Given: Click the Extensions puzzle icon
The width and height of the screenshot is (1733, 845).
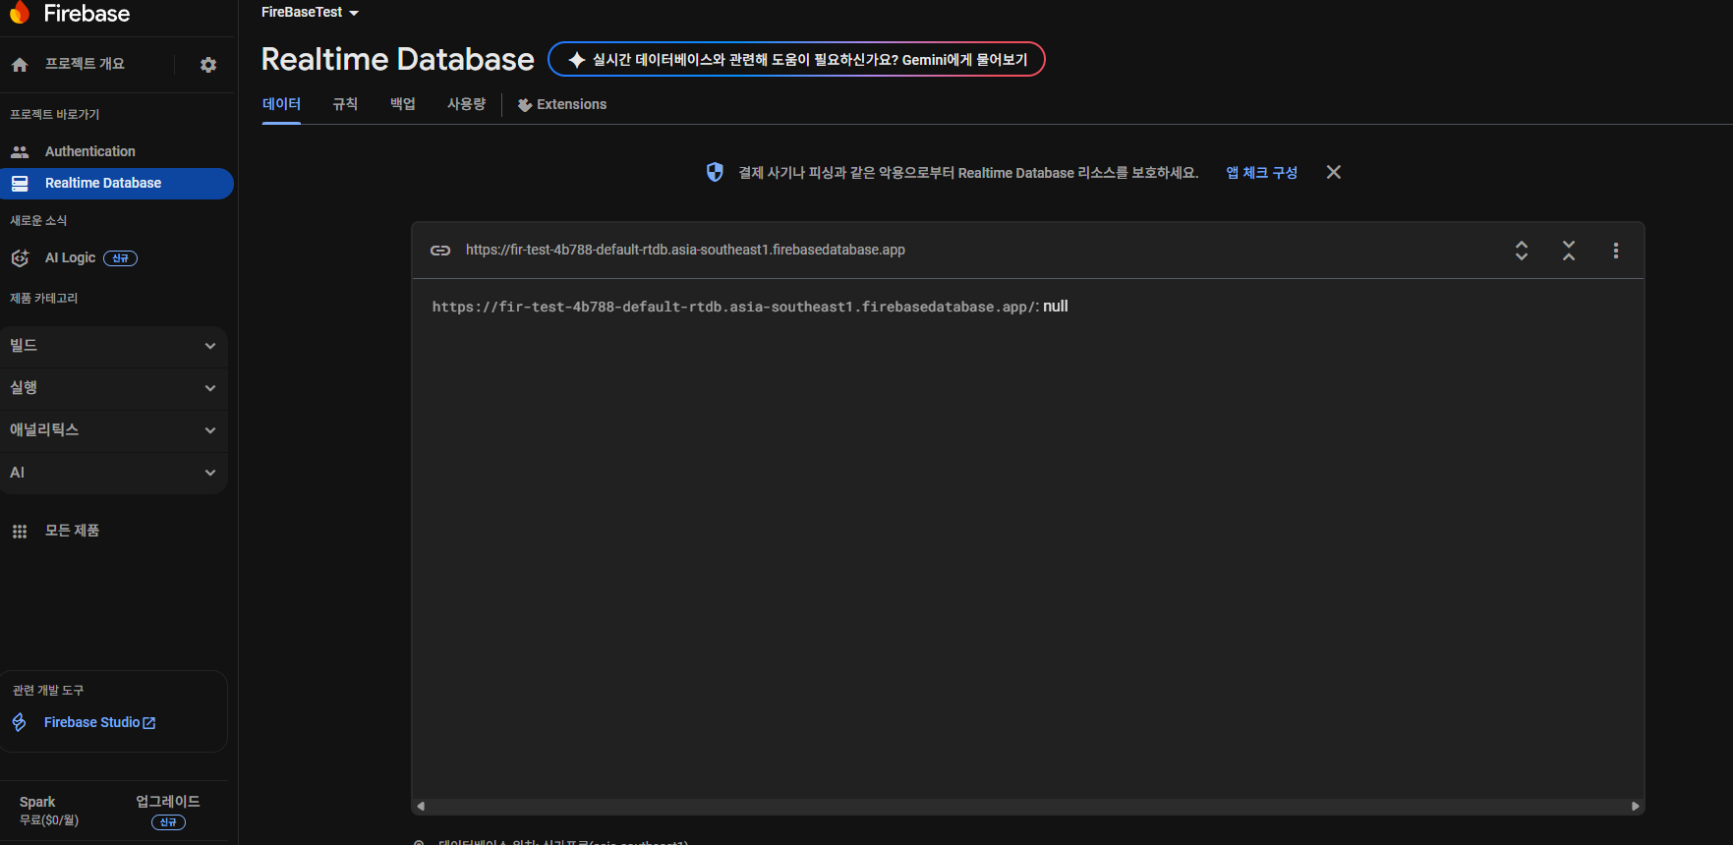Looking at the screenshot, I should click(525, 105).
